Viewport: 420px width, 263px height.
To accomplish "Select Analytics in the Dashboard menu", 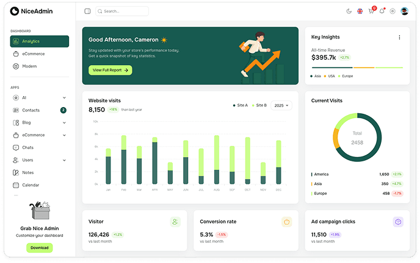I will (39, 41).
